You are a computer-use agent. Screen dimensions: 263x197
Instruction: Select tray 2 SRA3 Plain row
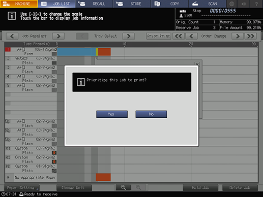click(31, 60)
